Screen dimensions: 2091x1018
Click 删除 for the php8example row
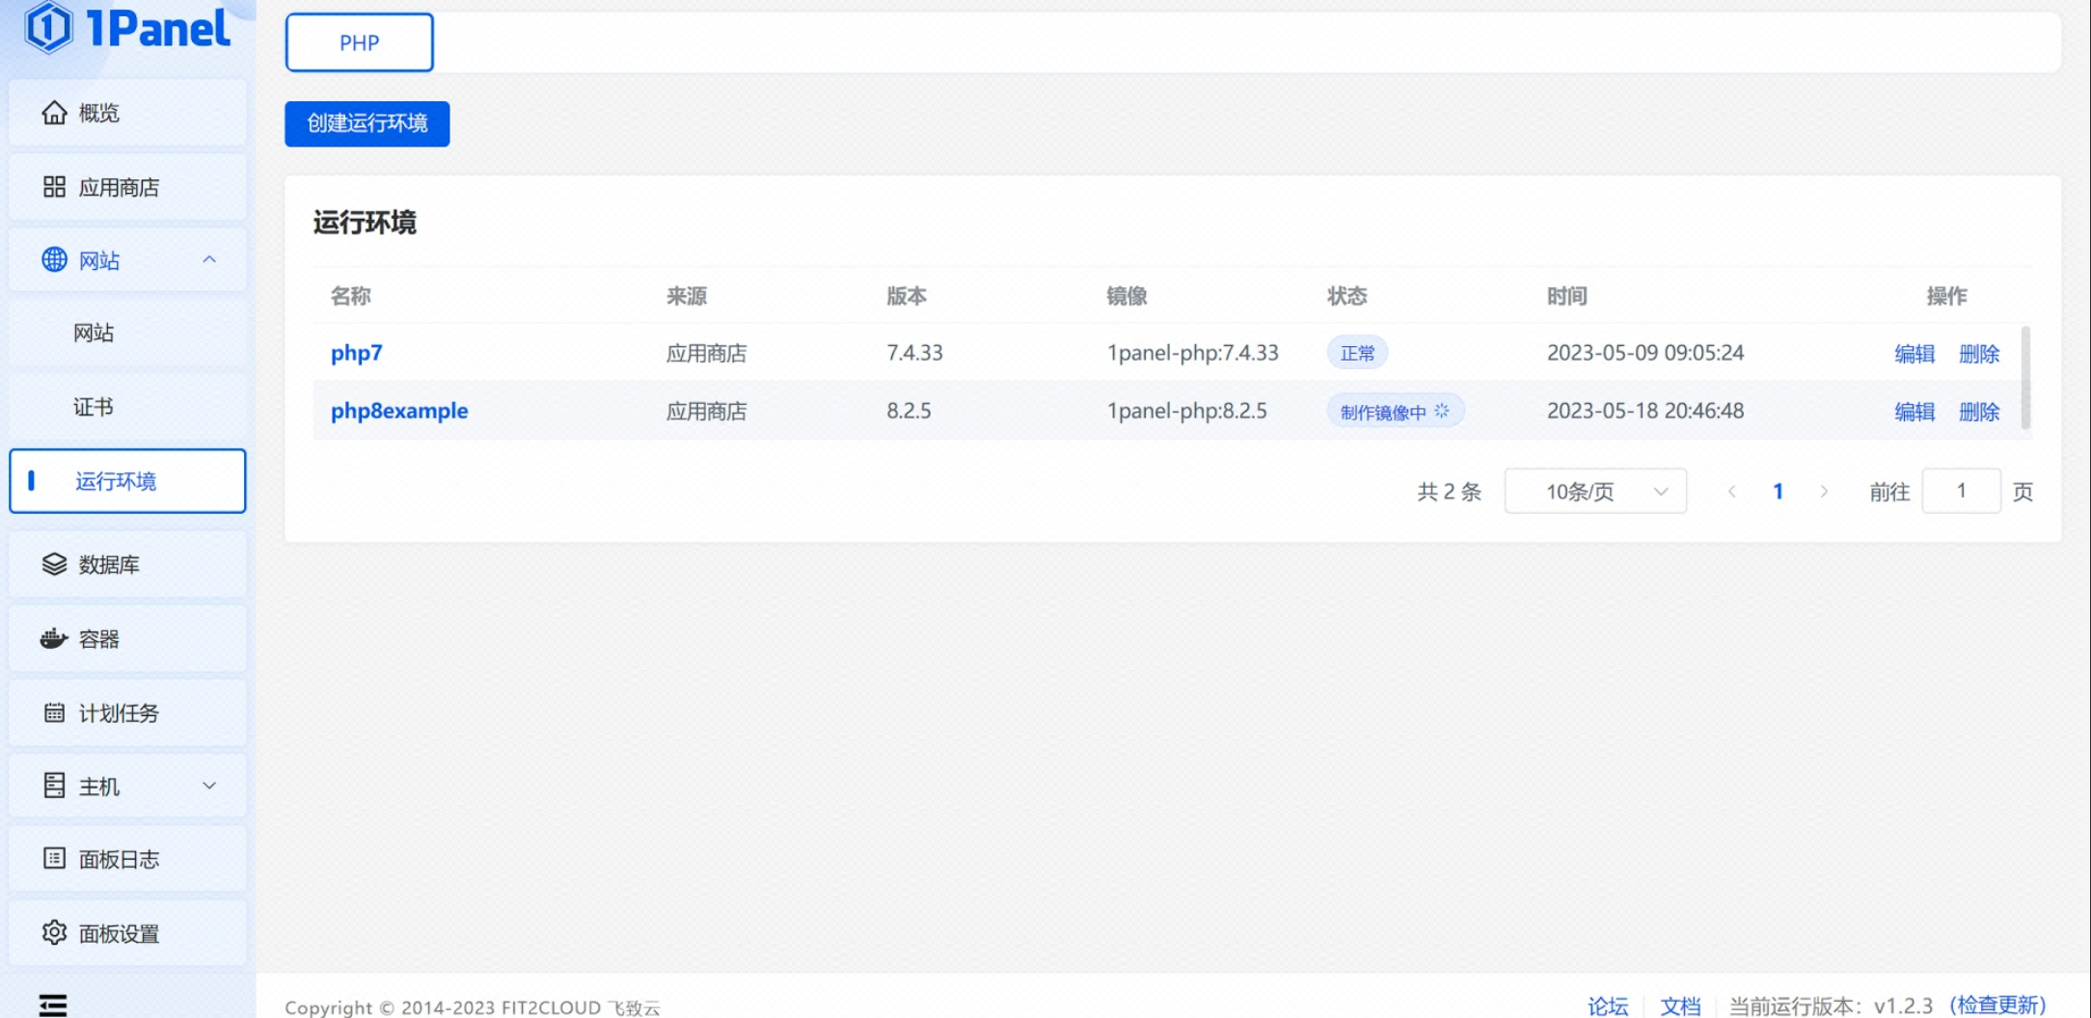[x=1978, y=412]
